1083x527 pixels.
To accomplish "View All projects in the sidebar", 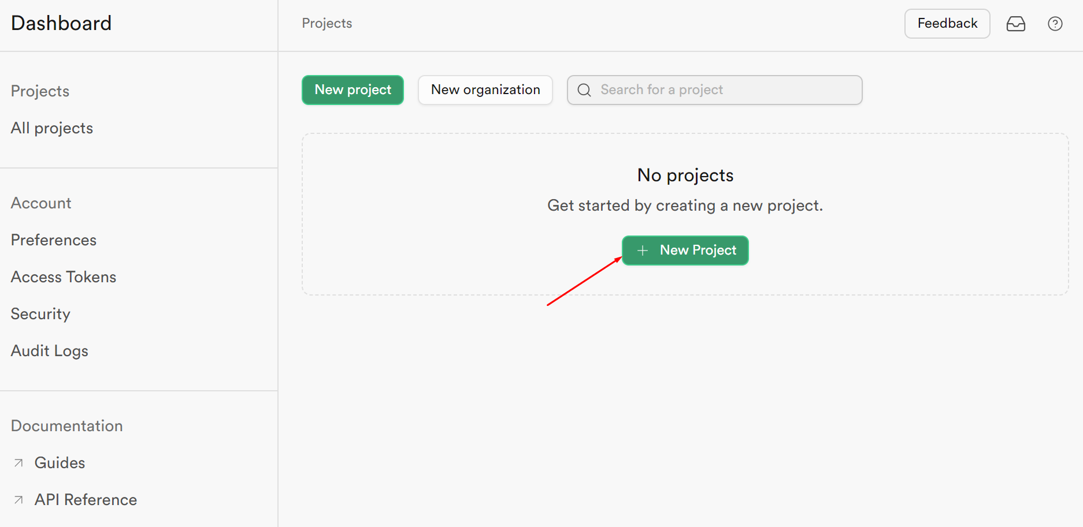I will point(51,128).
